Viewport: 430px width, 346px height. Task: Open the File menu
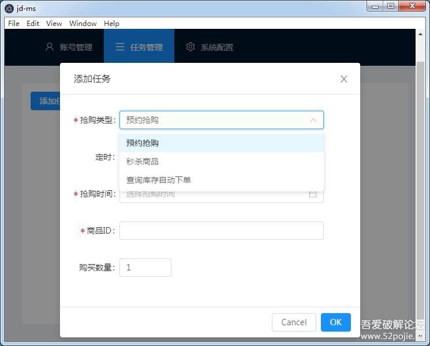pos(14,23)
